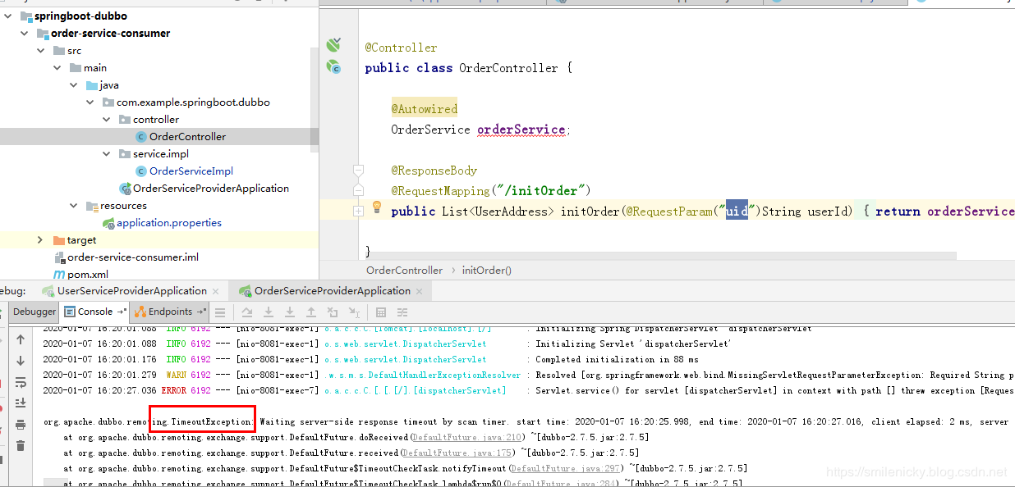Viewport: 1015px width, 487px height.
Task: Click the @Autowired annotation
Action: 425,109
